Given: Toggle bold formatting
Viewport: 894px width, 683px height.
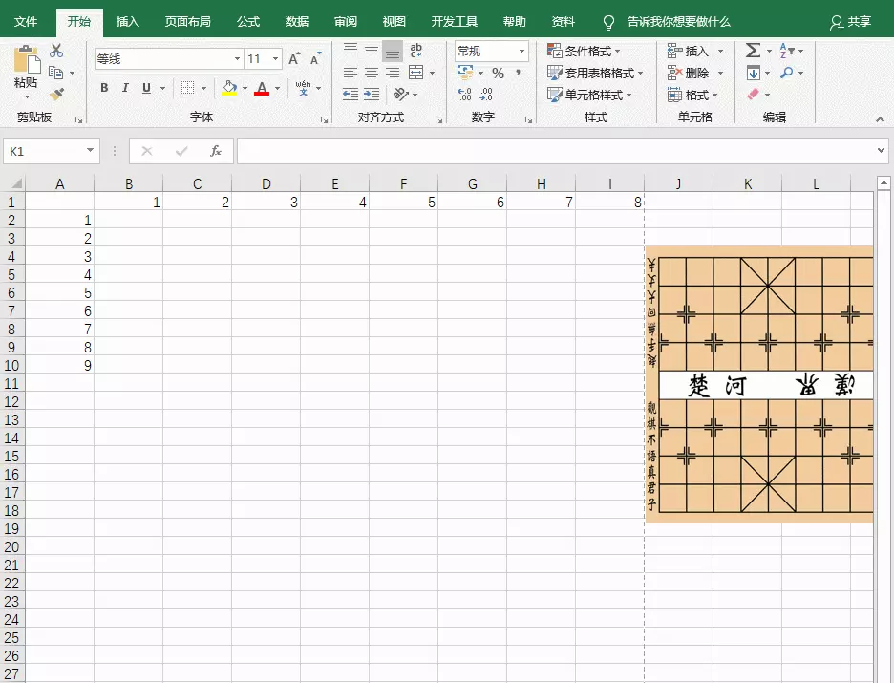Looking at the screenshot, I should pos(103,87).
